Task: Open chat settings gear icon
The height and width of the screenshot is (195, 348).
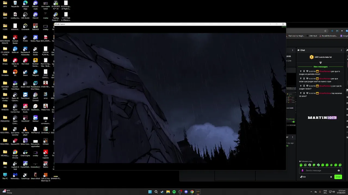Action: coord(331,177)
